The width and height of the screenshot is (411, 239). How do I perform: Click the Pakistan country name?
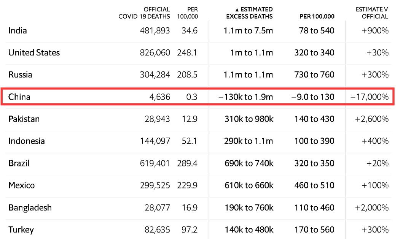click(x=24, y=119)
